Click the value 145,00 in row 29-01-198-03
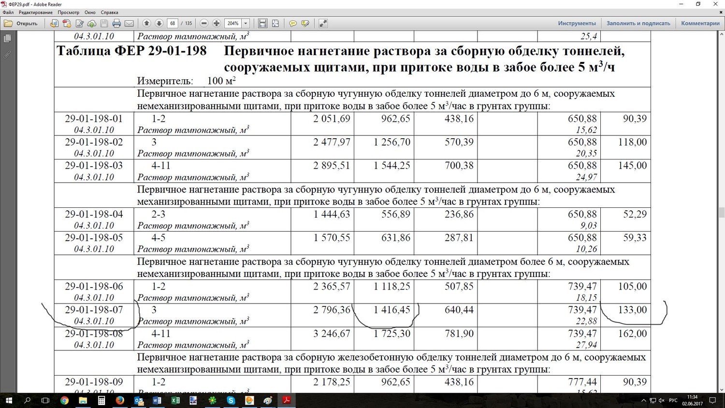The height and width of the screenshot is (408, 725). click(x=632, y=165)
